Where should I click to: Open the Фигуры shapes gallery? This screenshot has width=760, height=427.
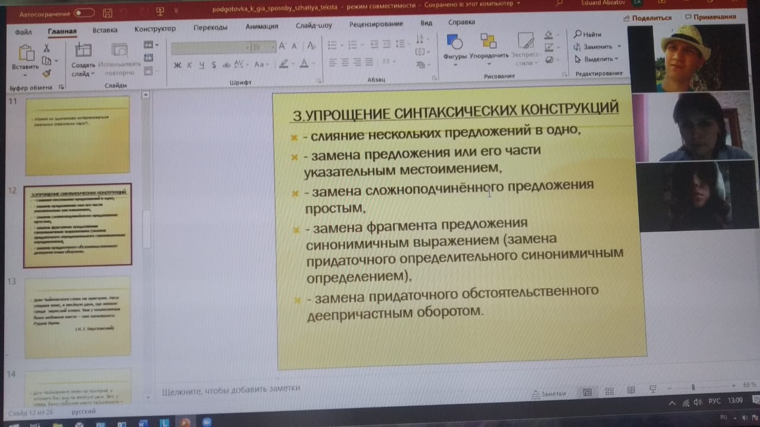click(455, 47)
